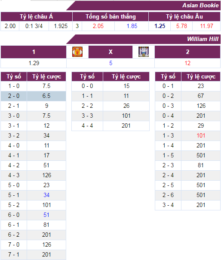Click the total goals over odds 2.05

pyautogui.click(x=98, y=26)
